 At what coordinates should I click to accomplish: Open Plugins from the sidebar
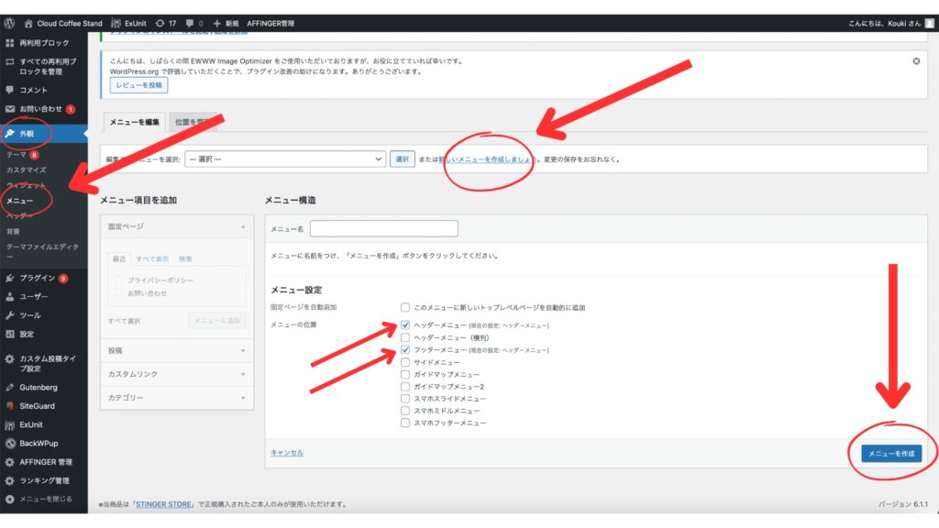click(x=38, y=278)
